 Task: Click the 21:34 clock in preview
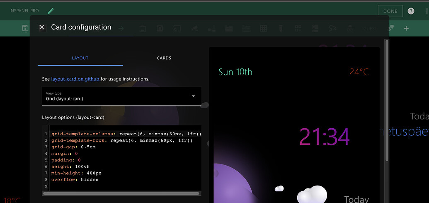point(324,137)
